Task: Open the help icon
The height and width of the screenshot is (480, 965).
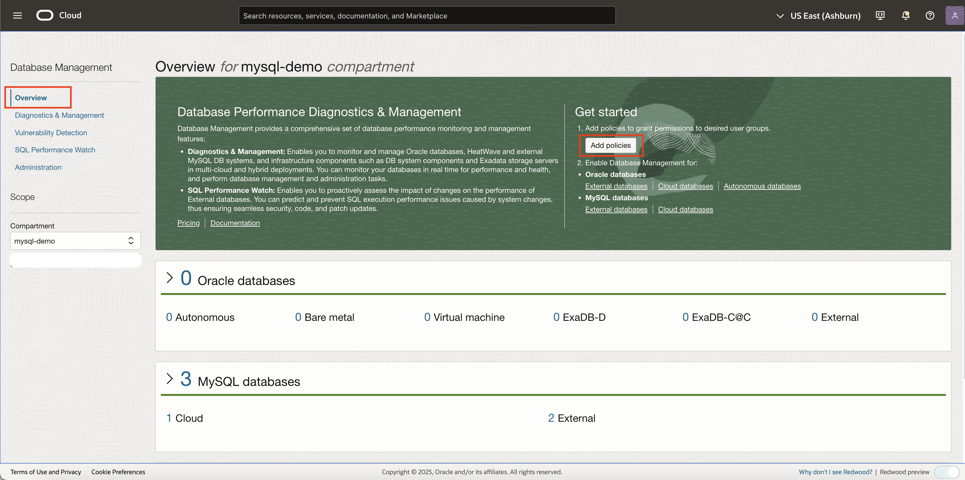Action: click(930, 15)
